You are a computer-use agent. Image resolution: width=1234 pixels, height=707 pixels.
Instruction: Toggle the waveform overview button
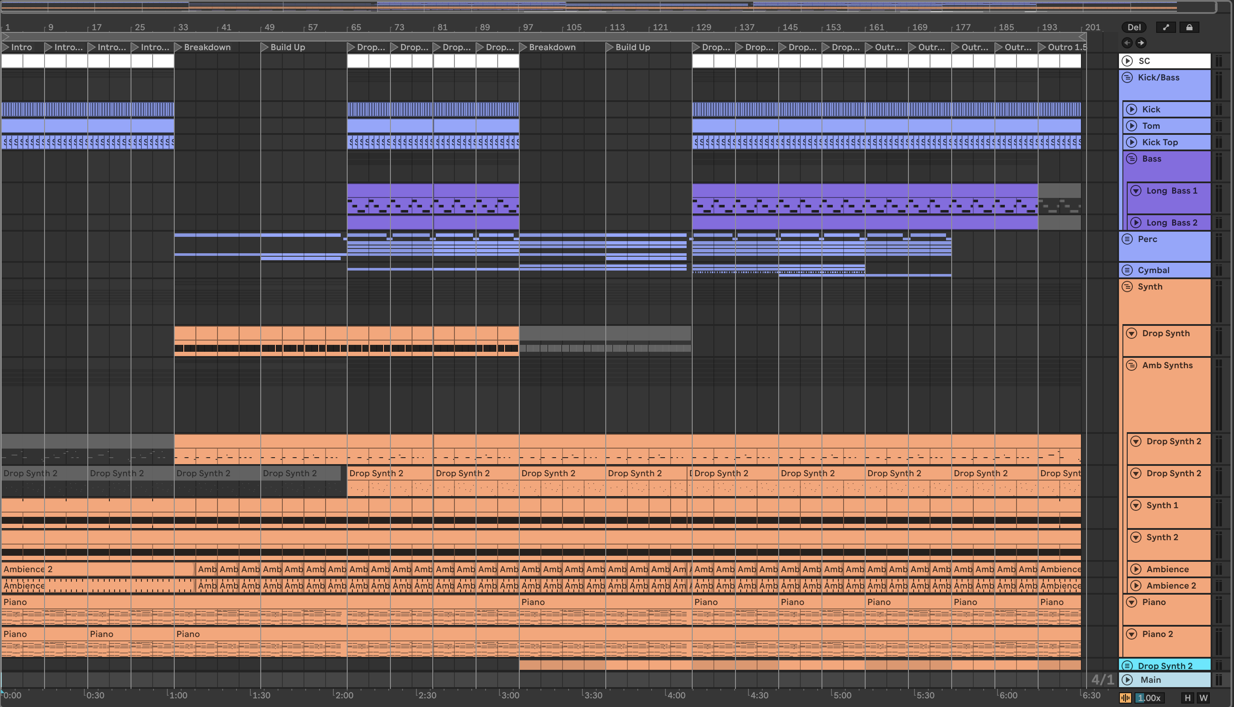(x=1125, y=698)
